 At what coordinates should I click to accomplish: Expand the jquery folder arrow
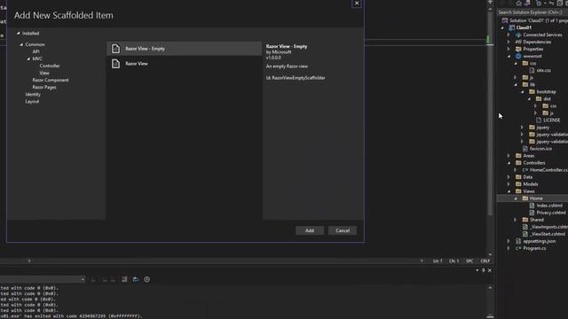[x=523, y=128]
